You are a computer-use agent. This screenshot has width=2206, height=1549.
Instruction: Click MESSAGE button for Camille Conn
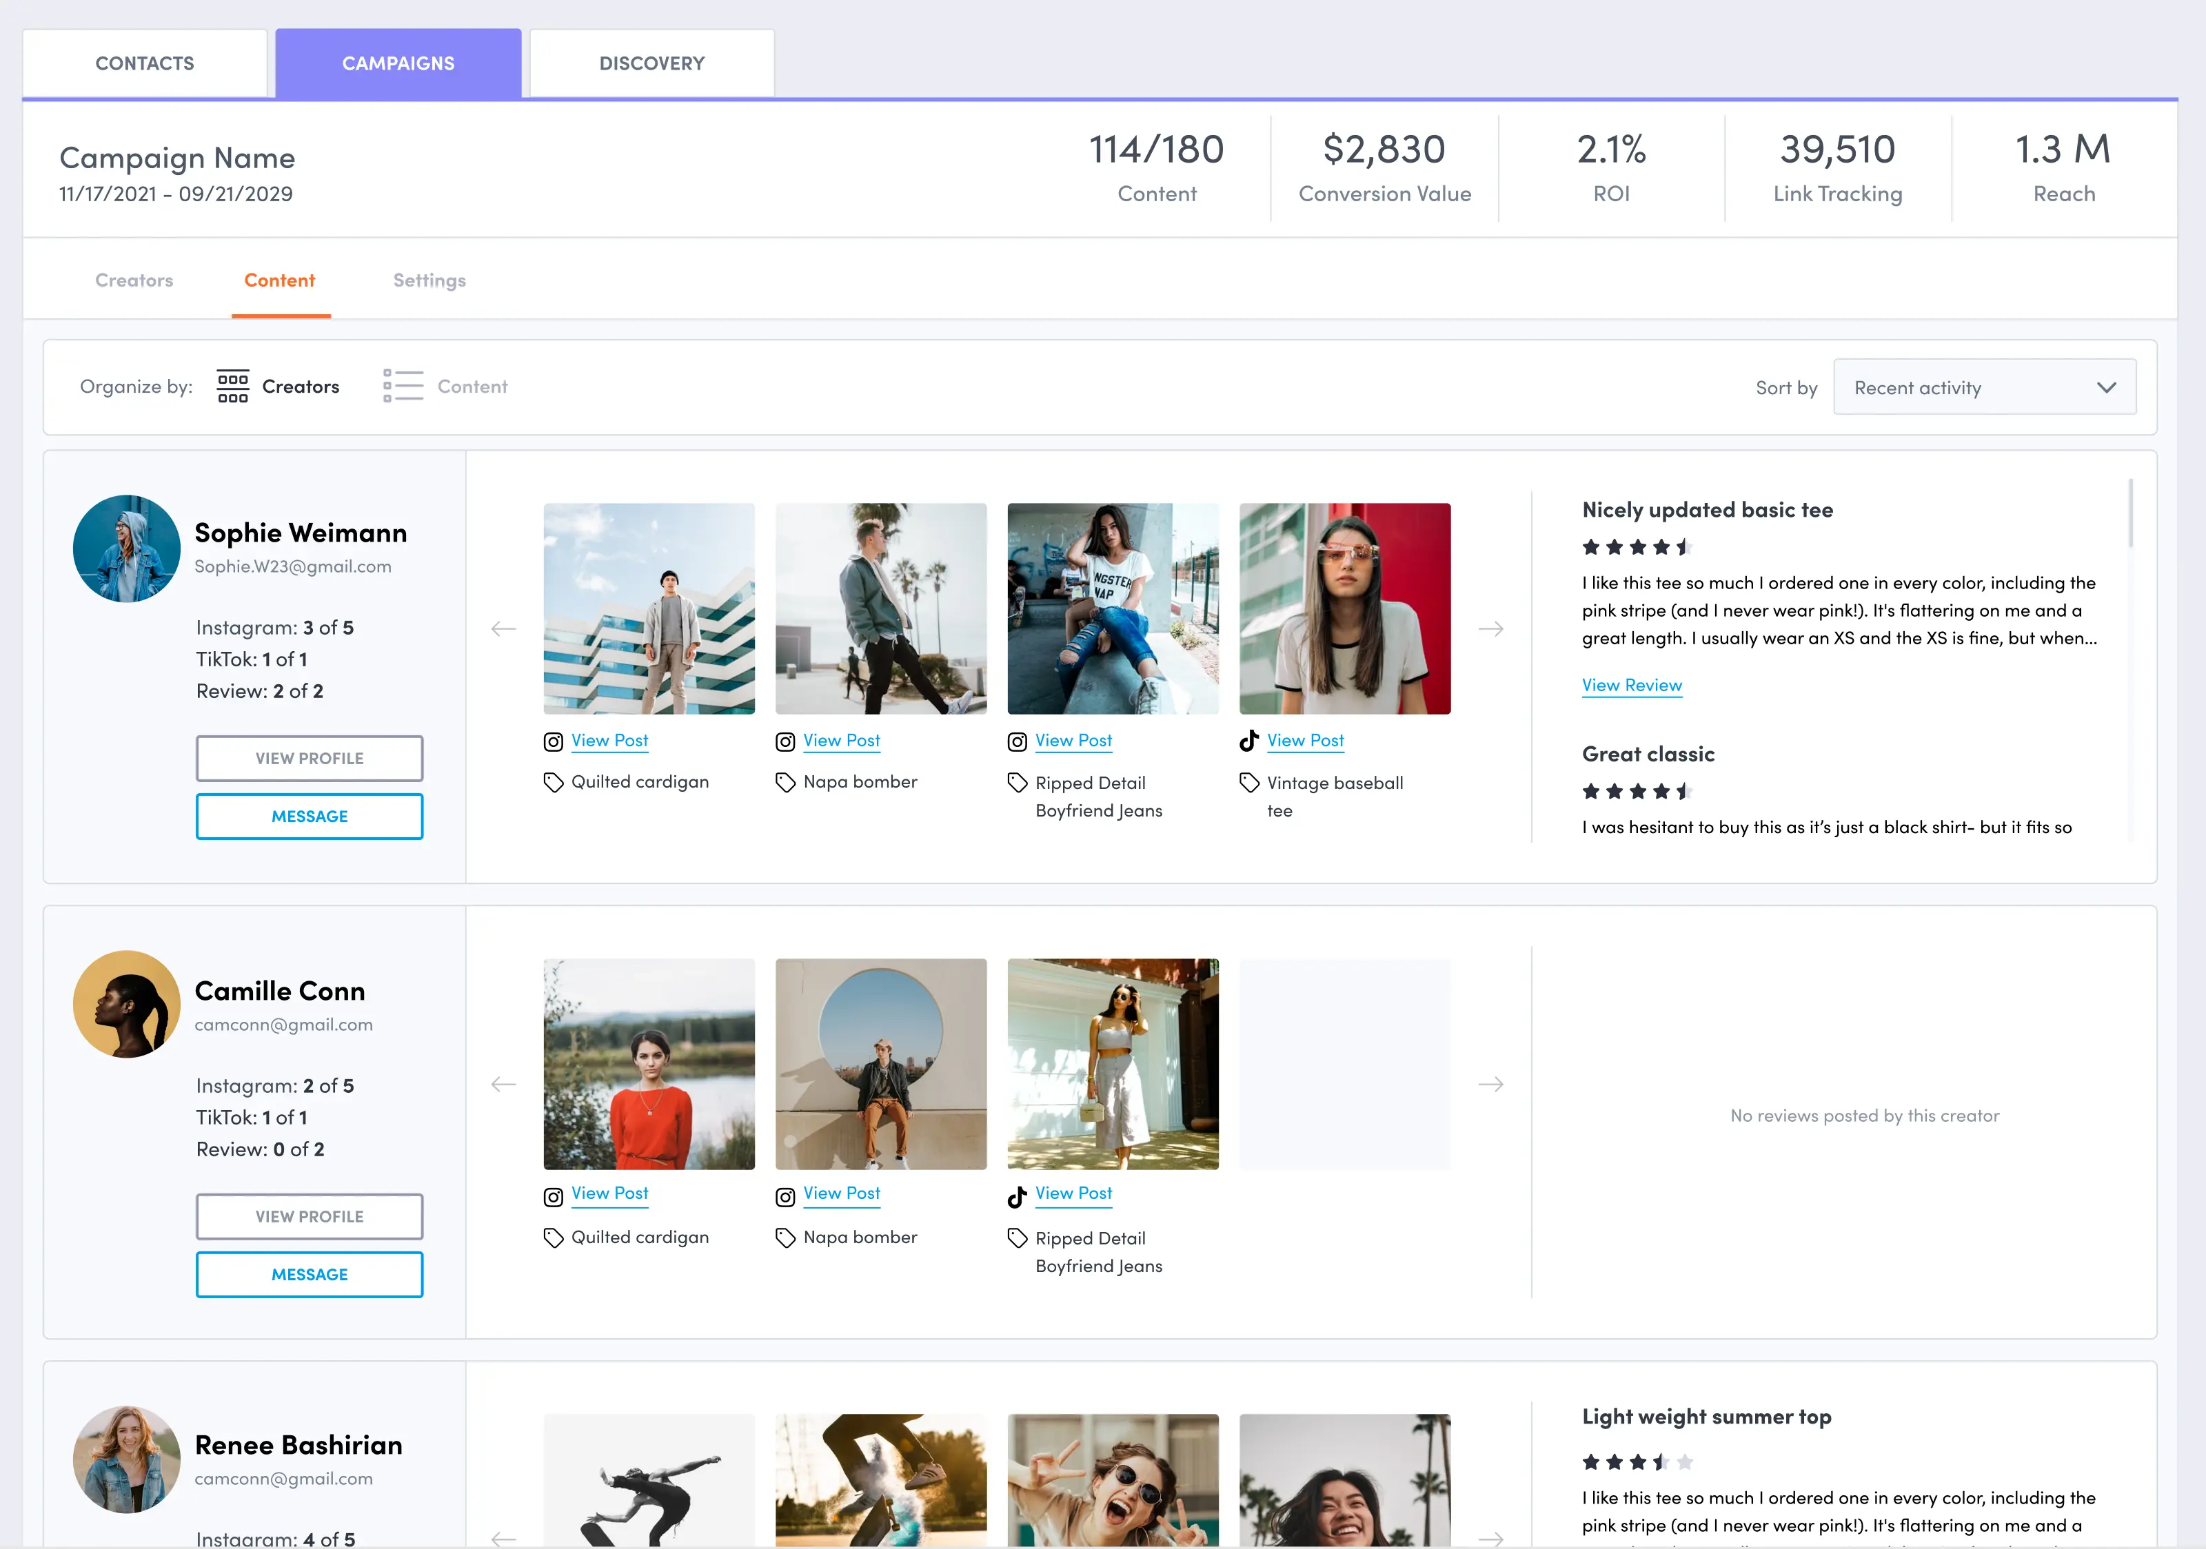308,1274
